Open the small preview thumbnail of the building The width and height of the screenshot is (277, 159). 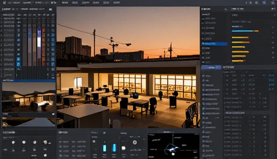(29, 97)
